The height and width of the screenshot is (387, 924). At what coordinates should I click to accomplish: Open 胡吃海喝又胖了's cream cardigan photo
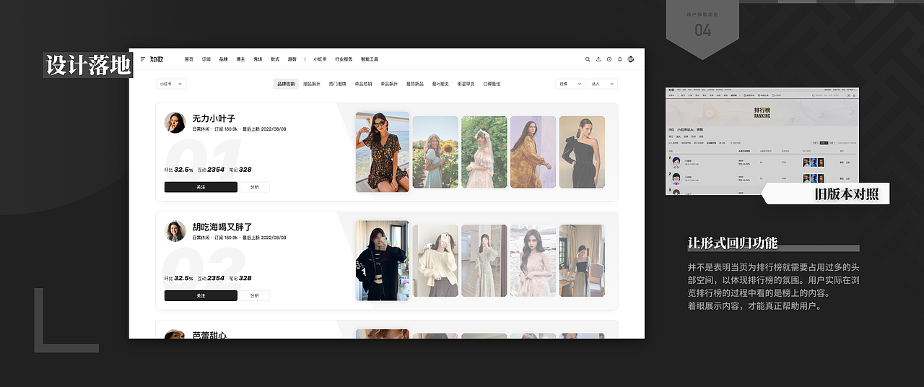(x=435, y=261)
